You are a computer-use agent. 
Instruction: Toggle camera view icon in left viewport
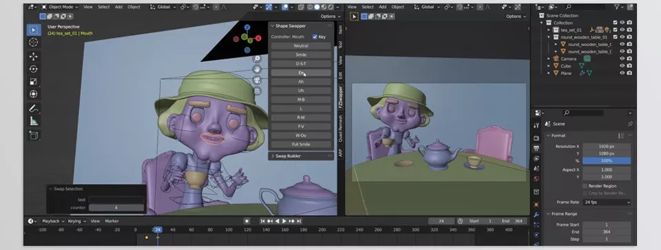[x=257, y=80]
